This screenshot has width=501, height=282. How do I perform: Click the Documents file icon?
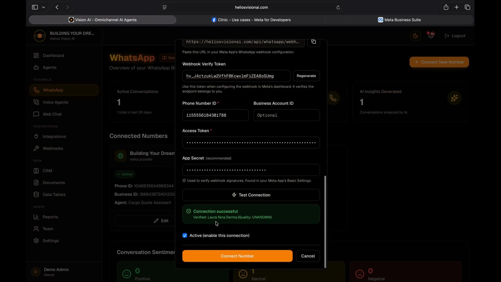[x=36, y=183]
